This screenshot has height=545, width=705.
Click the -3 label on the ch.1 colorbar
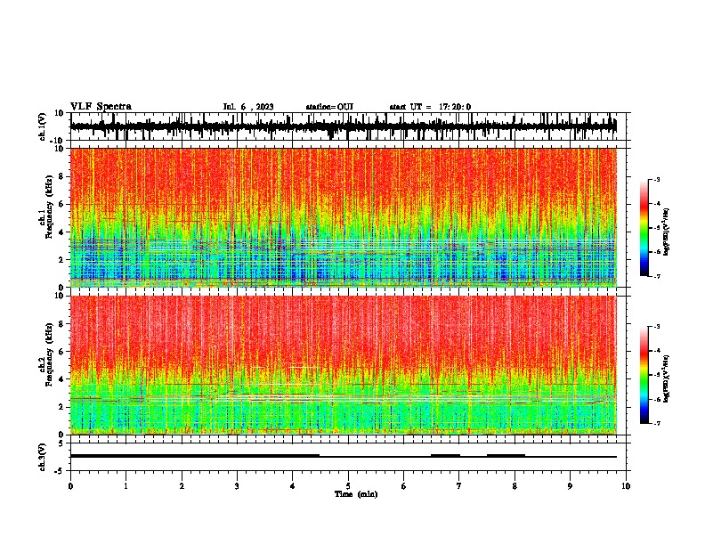point(657,179)
